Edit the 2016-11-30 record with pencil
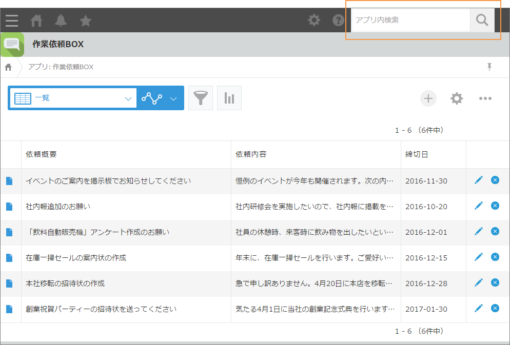The height and width of the screenshot is (345, 510). pos(479,180)
